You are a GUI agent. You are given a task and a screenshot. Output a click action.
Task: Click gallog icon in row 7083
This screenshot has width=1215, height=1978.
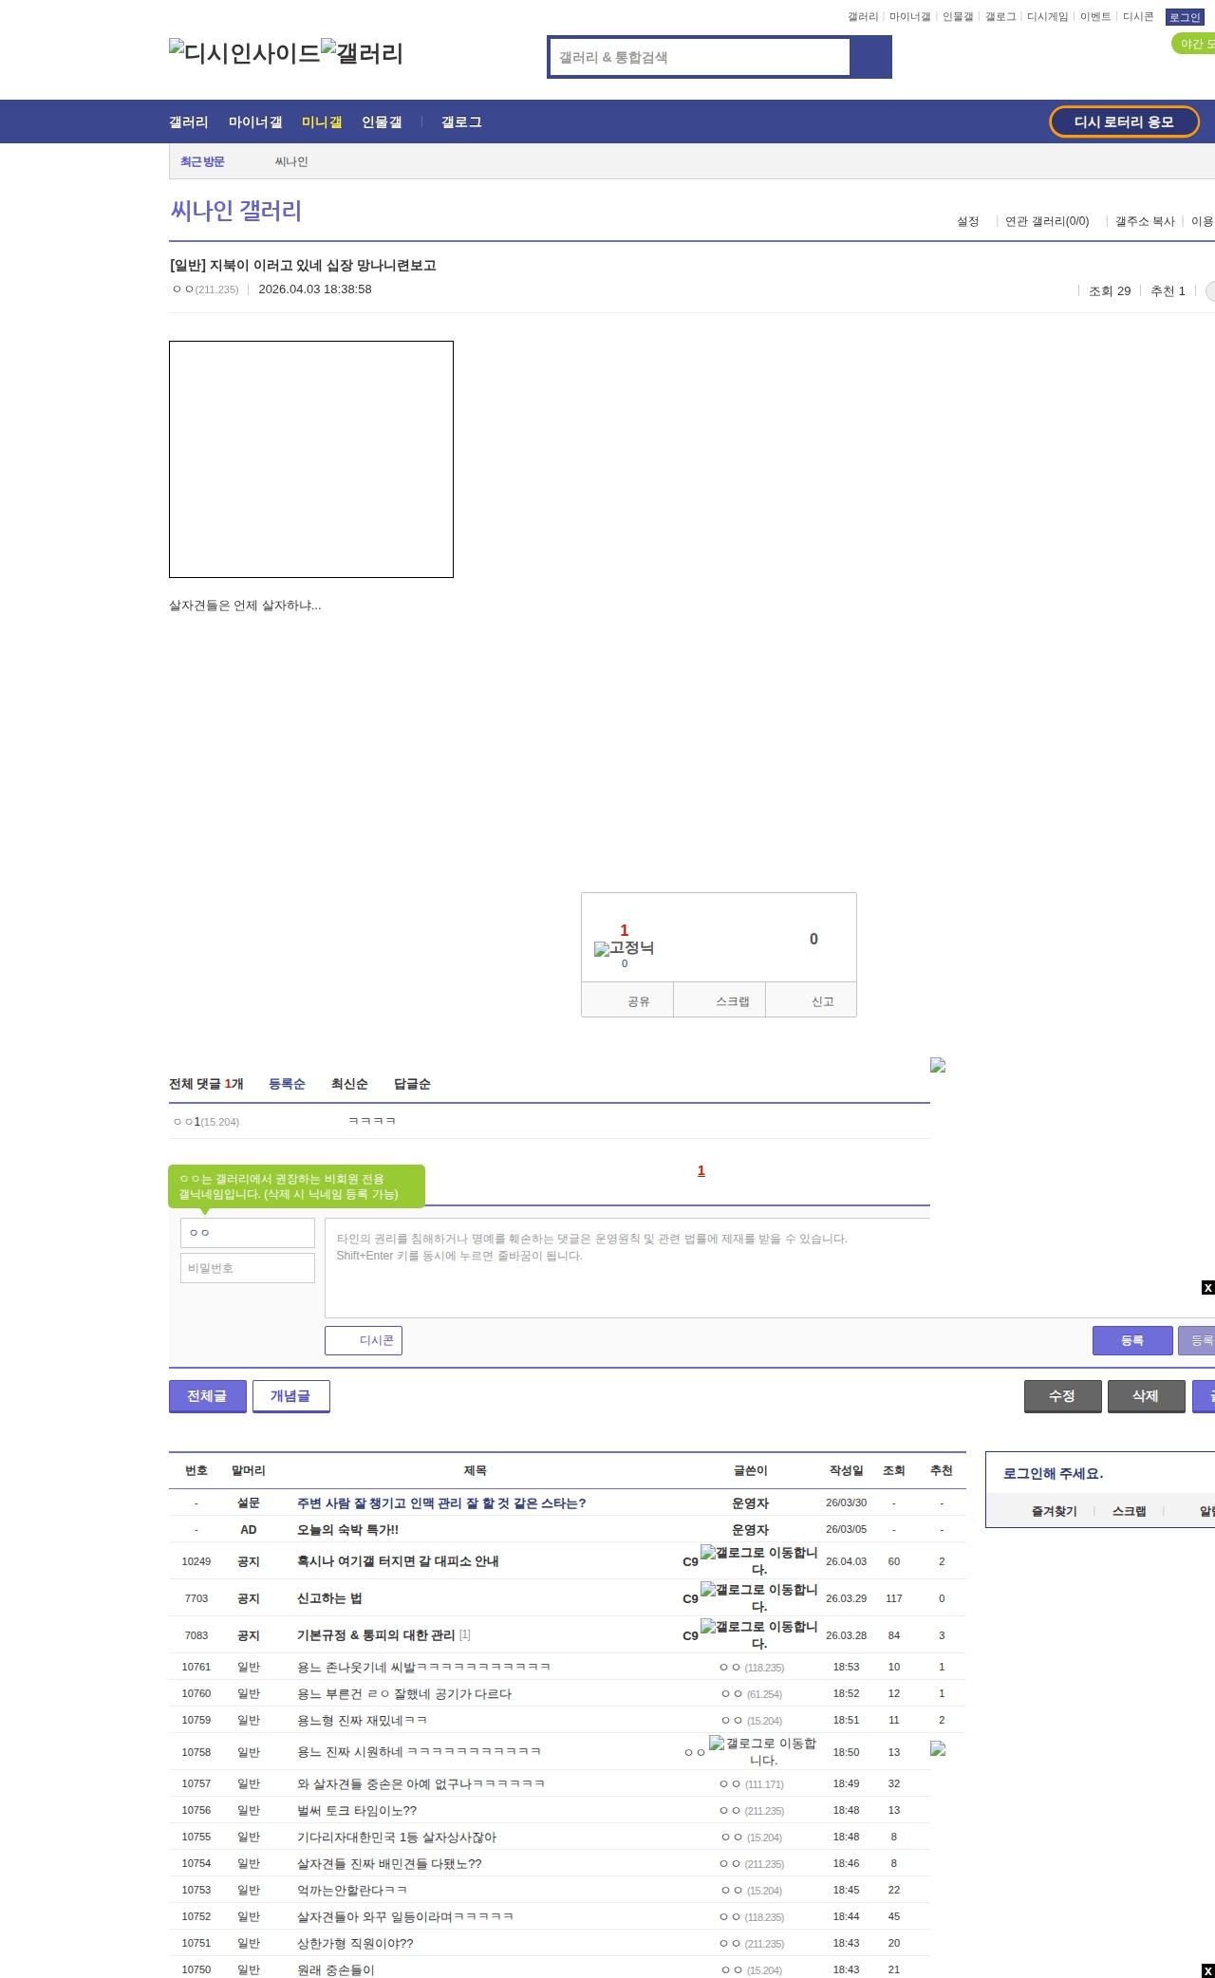(759, 1635)
